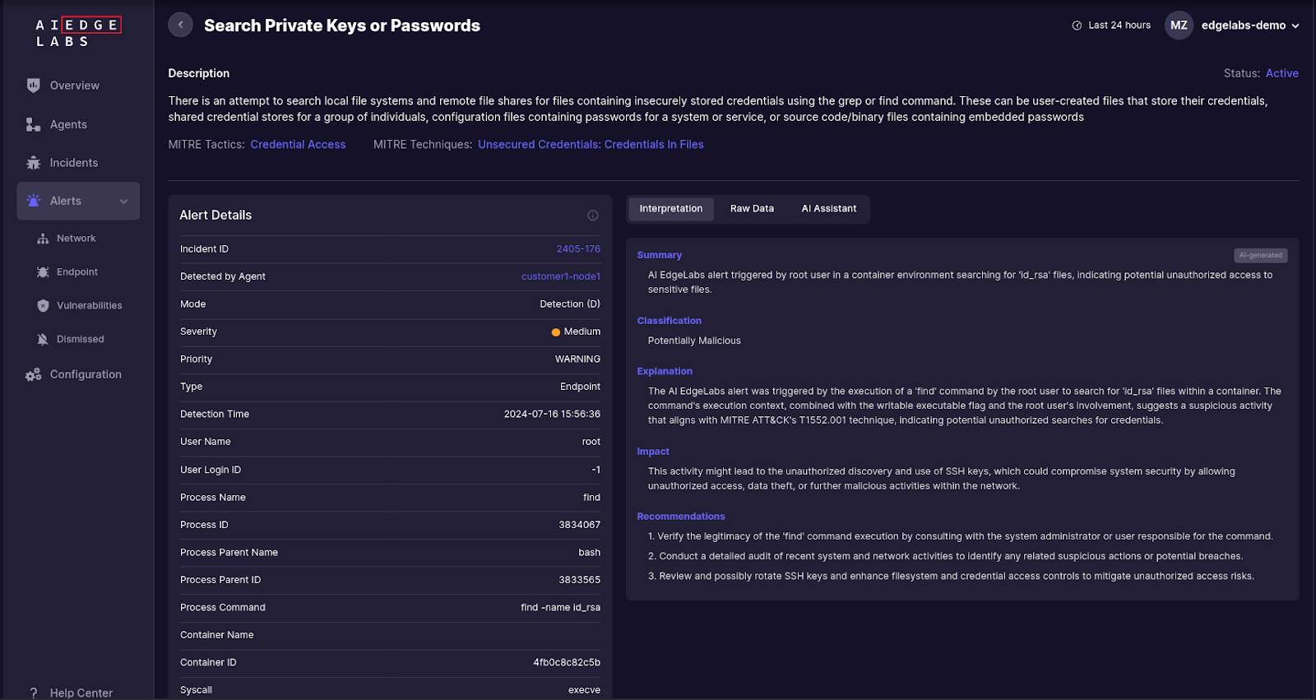Click the Vulnerabilities shield icon
Screen dimensions: 1316x700
pyautogui.click(x=43, y=306)
